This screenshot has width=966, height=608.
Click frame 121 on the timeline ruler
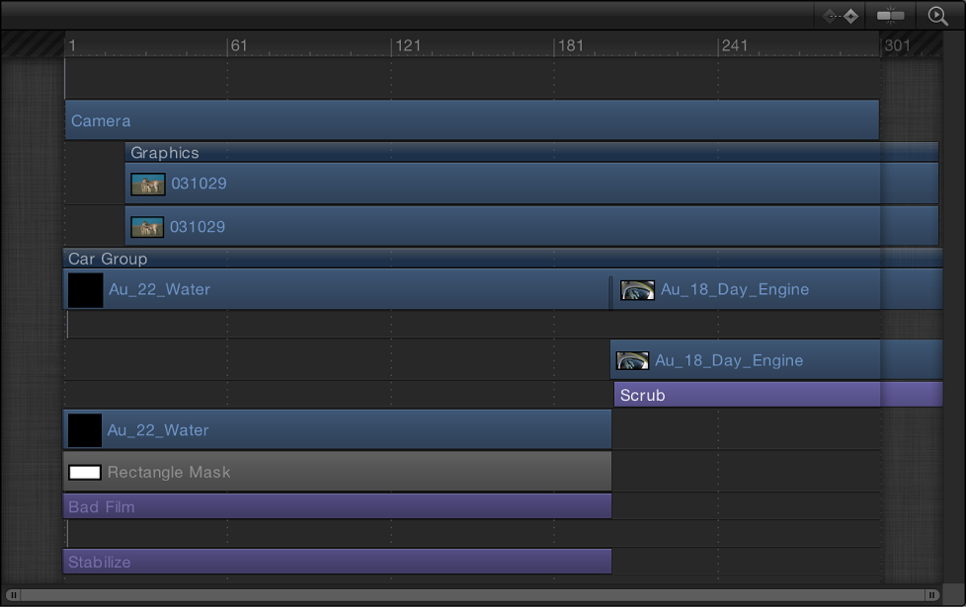click(x=392, y=45)
